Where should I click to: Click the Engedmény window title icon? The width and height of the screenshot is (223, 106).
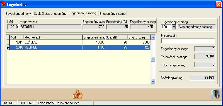(x=4, y=4)
